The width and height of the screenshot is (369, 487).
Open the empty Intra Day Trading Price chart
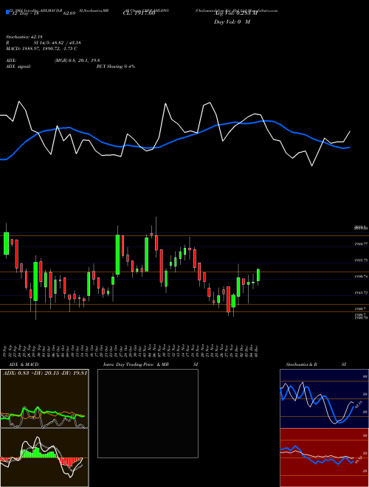tap(148, 413)
